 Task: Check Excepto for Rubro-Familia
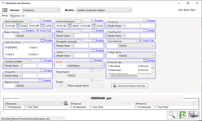[24, 30]
